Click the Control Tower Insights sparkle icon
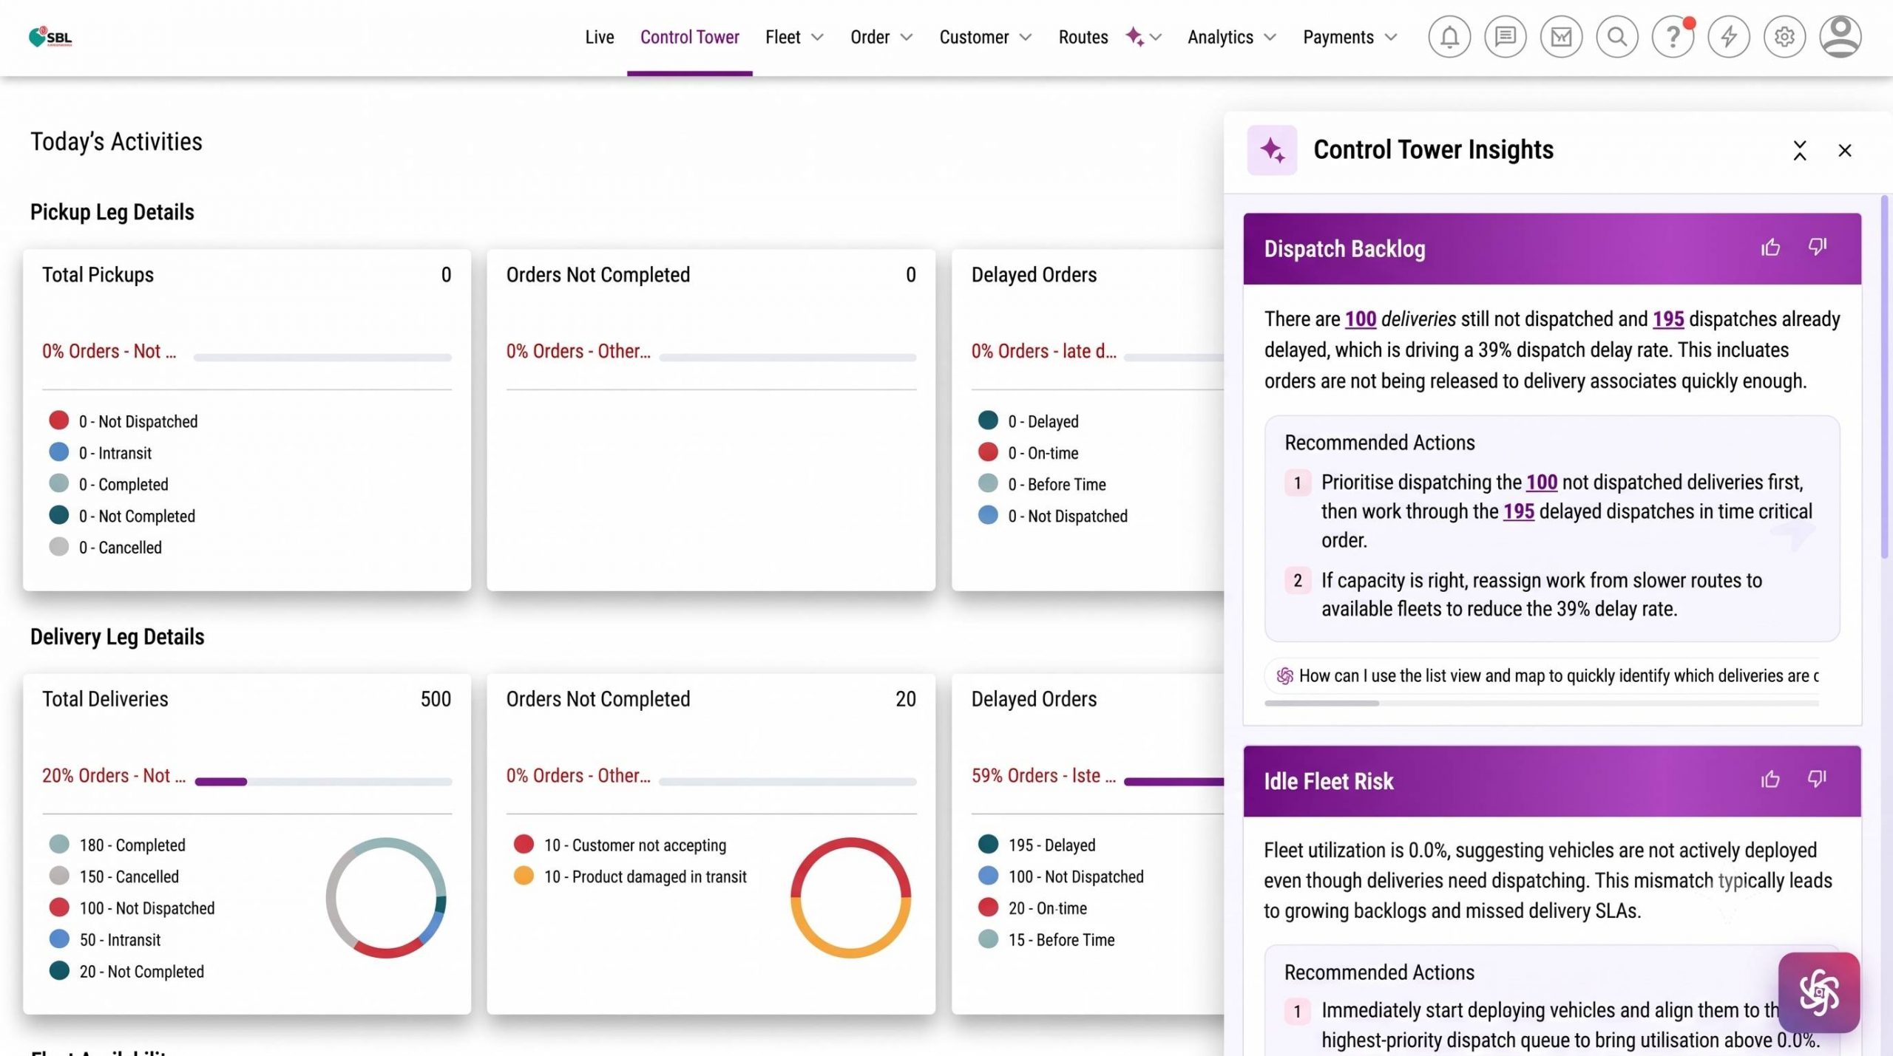Screen dimensions: 1893x1056 coord(1272,150)
